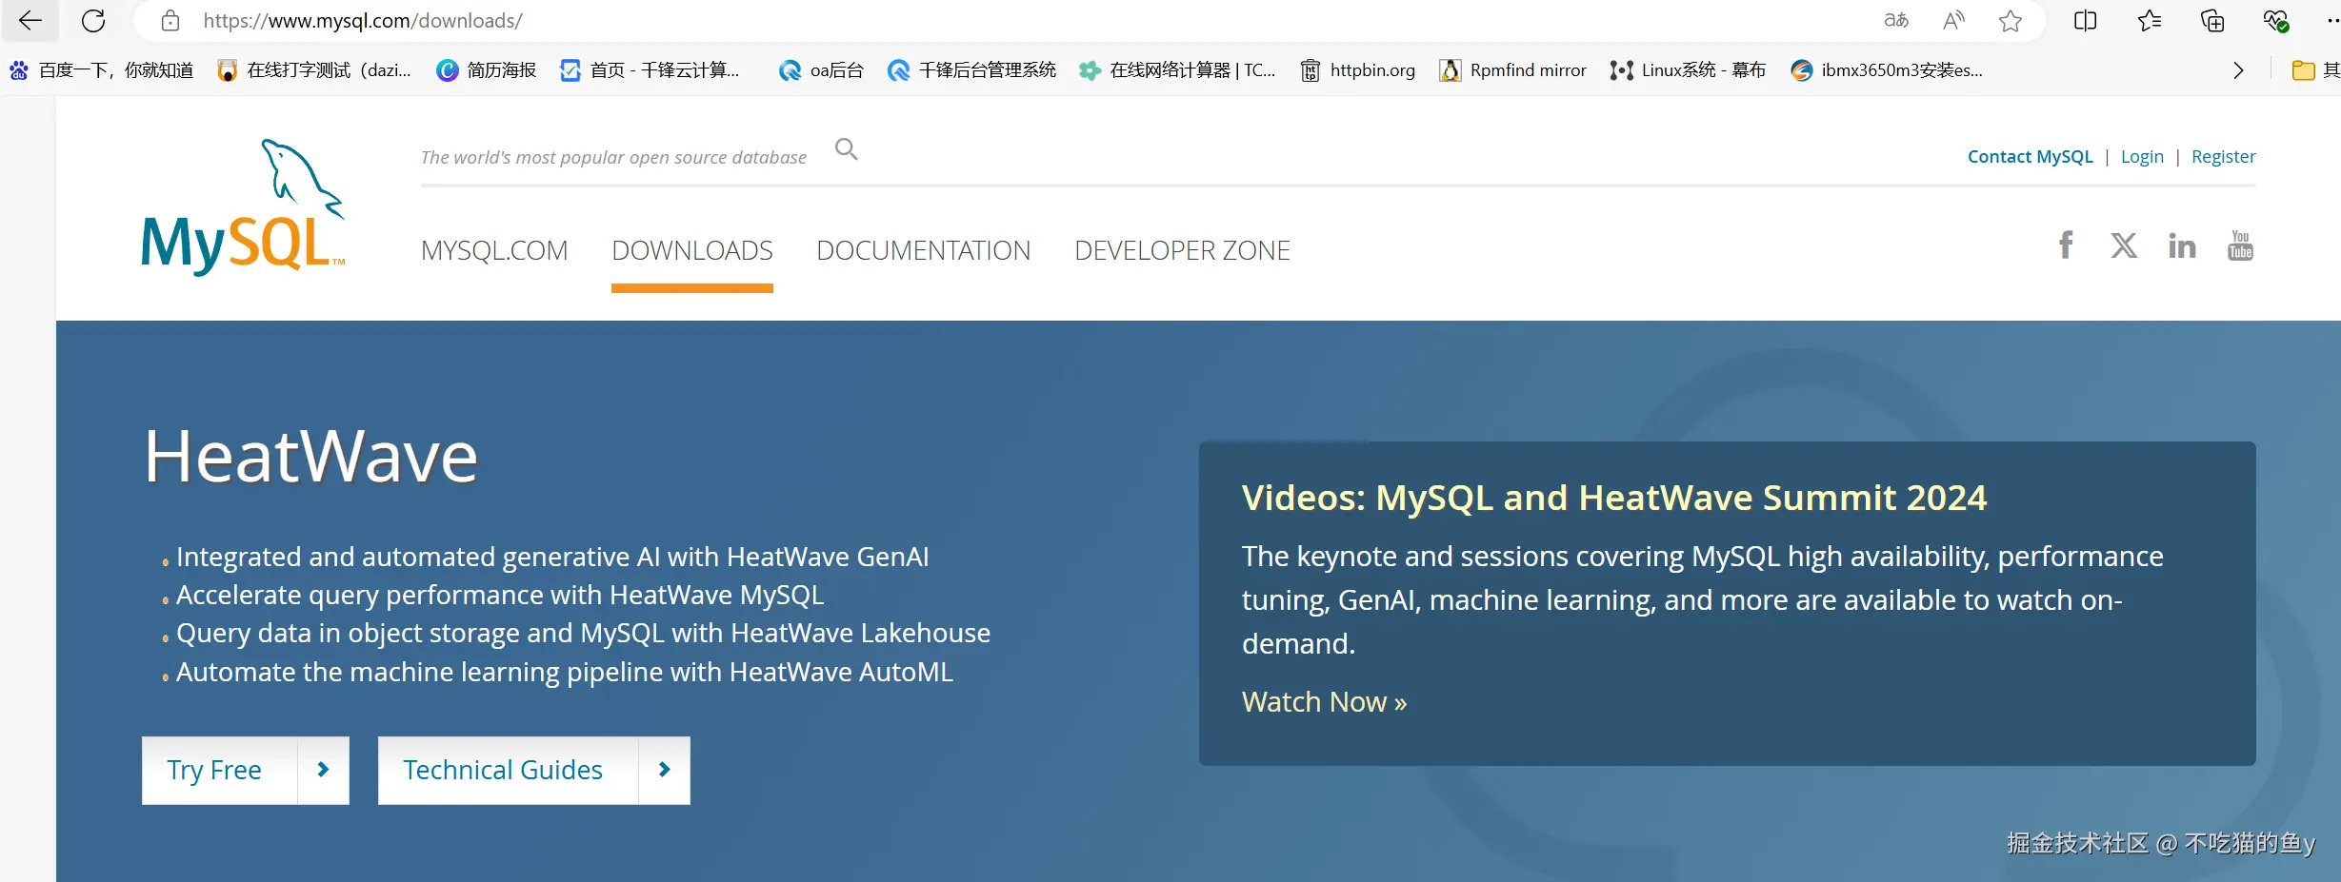Open the split screen icon
This screenshot has width=2341, height=882.
click(x=2086, y=21)
